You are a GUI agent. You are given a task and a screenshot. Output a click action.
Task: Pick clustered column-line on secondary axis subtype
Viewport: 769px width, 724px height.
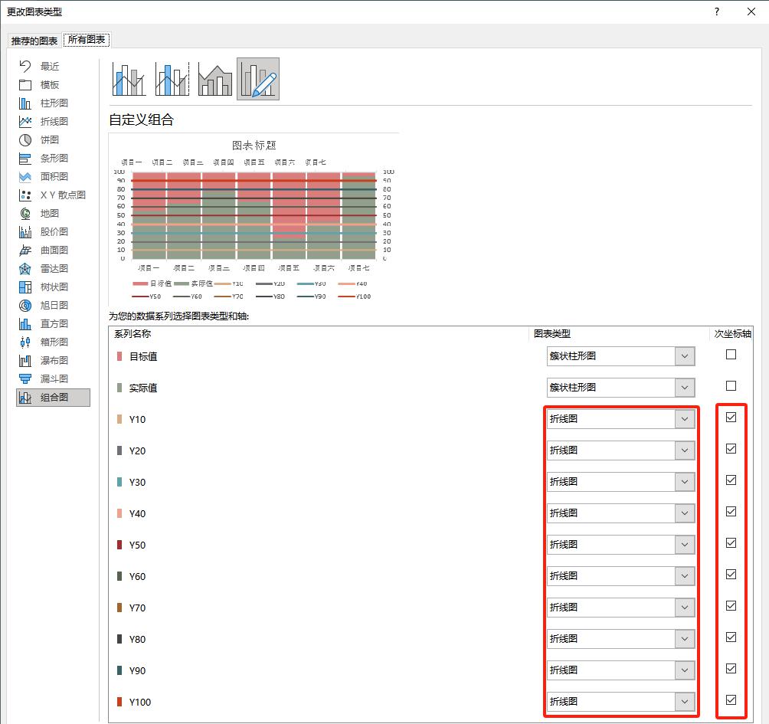172,79
